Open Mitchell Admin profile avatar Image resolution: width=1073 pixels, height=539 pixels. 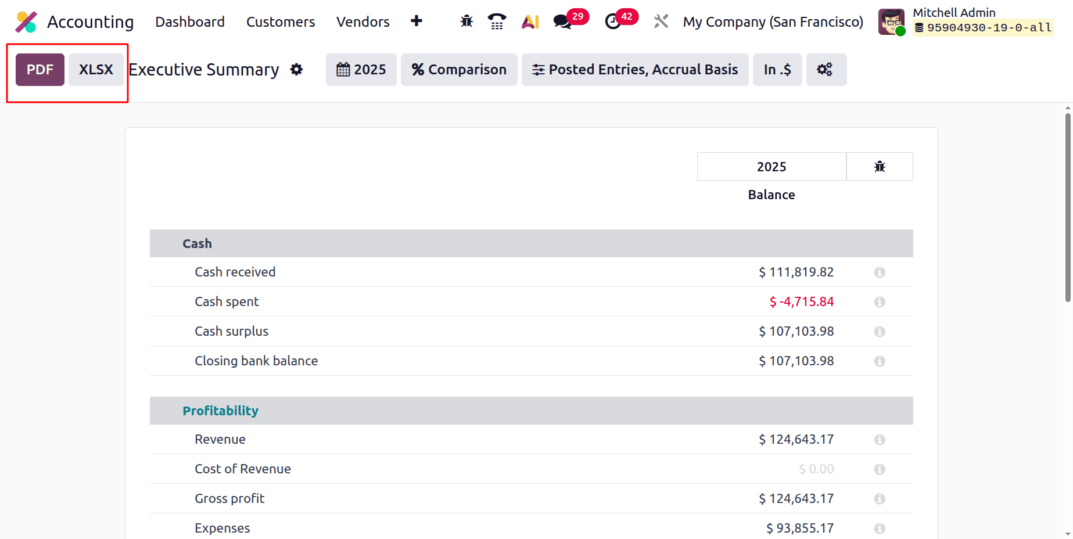(x=891, y=21)
